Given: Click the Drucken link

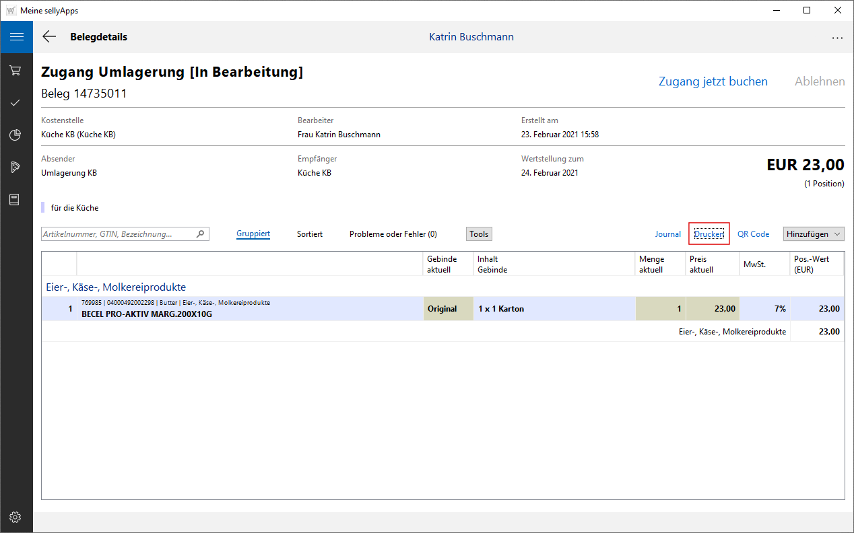Looking at the screenshot, I should (709, 234).
